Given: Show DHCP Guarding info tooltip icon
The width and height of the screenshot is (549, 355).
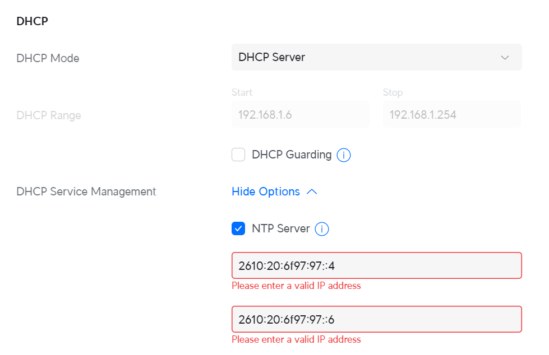Looking at the screenshot, I should [344, 155].
